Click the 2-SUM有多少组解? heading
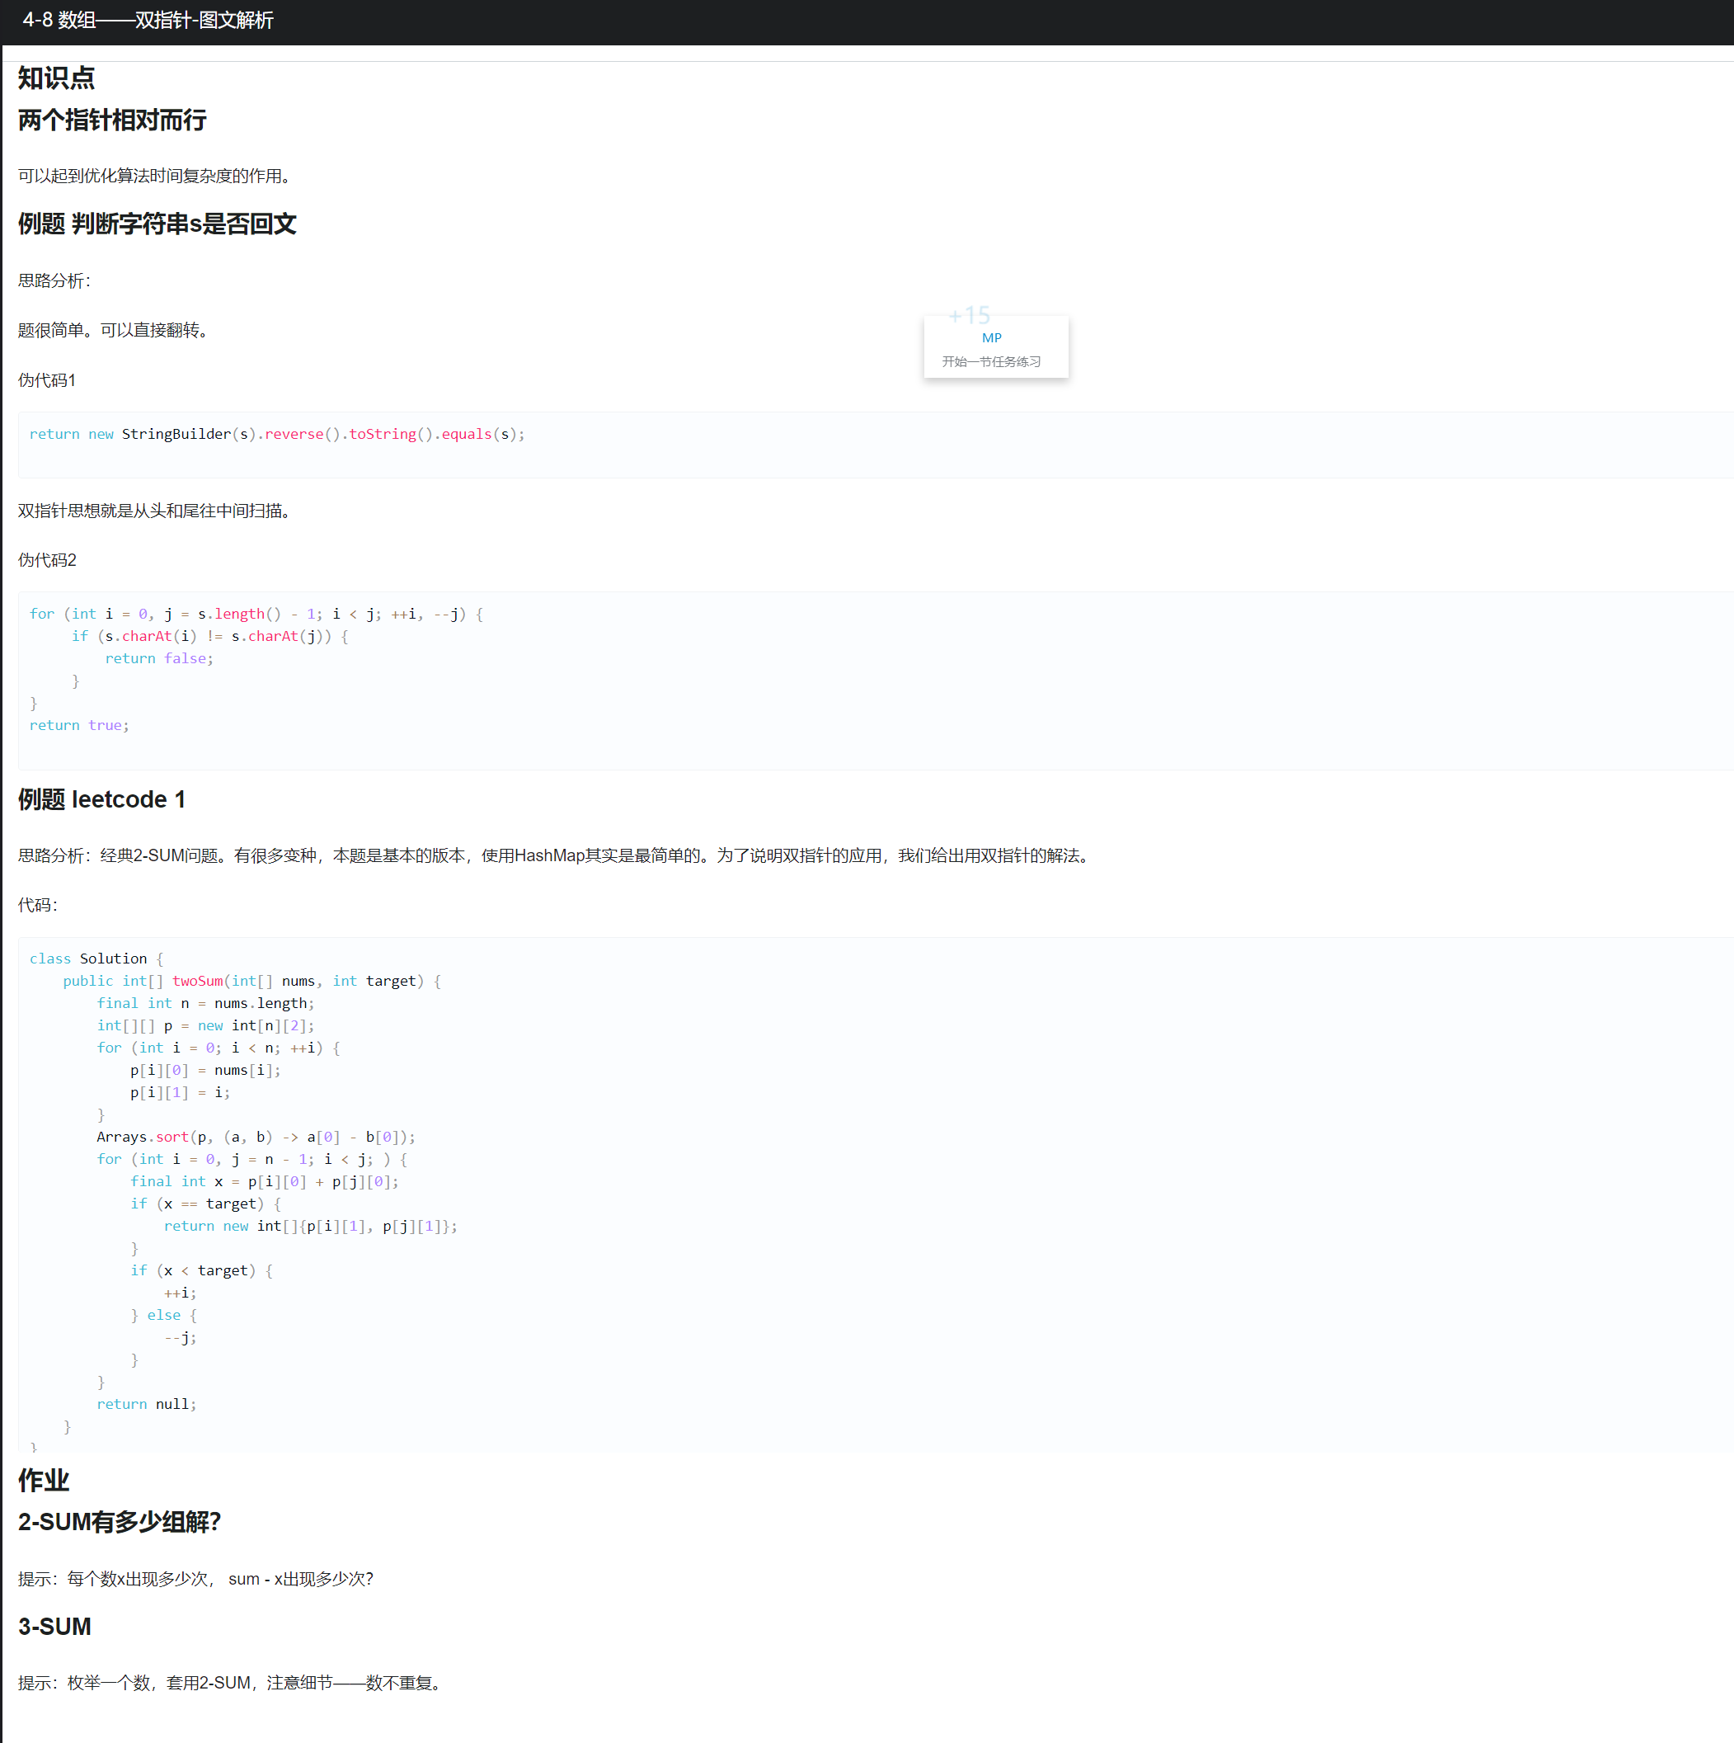Screen dimensions: 1734x1743 tap(119, 1522)
